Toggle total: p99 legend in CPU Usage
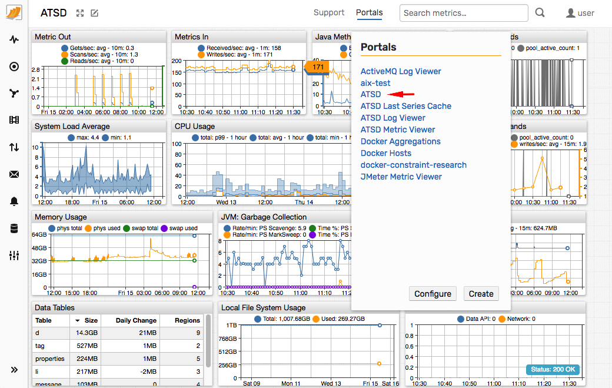The width and height of the screenshot is (612, 388). (219, 137)
